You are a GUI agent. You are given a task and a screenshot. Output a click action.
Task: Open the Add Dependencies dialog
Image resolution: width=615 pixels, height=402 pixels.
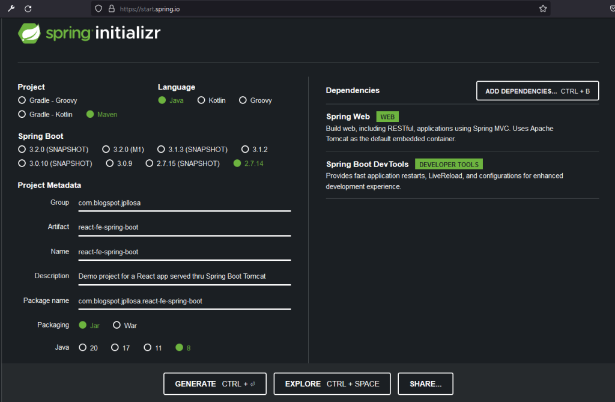click(537, 91)
